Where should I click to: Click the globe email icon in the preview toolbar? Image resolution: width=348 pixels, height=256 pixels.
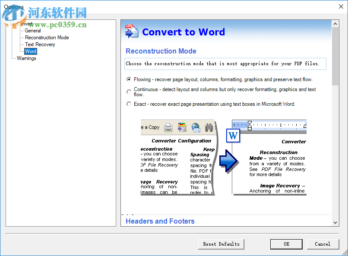coord(196,127)
